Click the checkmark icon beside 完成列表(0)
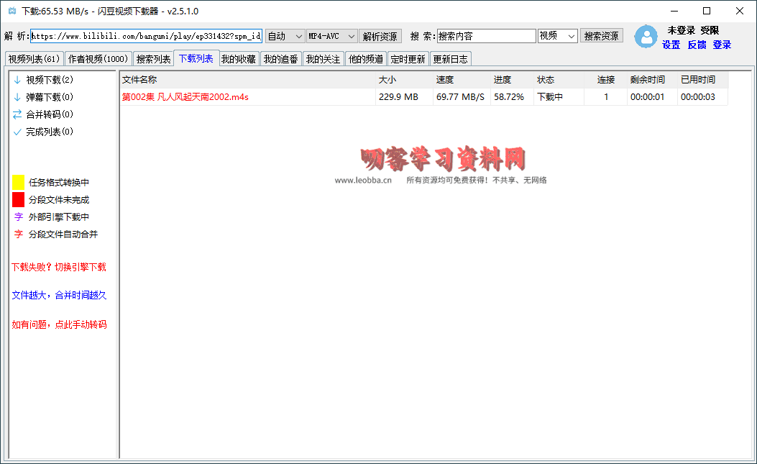The height and width of the screenshot is (464, 757). click(17, 132)
